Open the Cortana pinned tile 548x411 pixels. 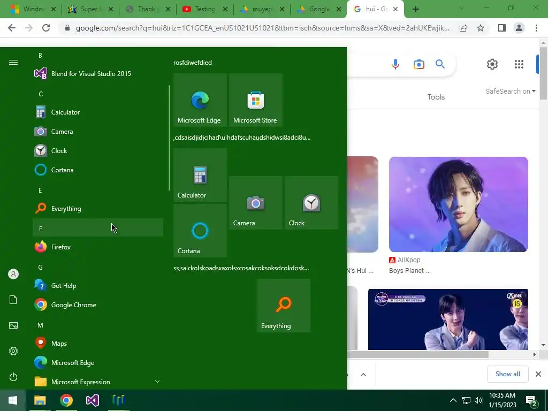pyautogui.click(x=200, y=231)
